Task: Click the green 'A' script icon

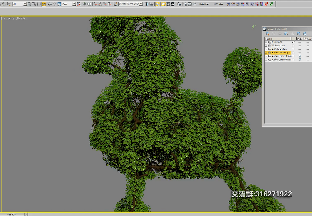Action: pyautogui.click(x=271, y=4)
